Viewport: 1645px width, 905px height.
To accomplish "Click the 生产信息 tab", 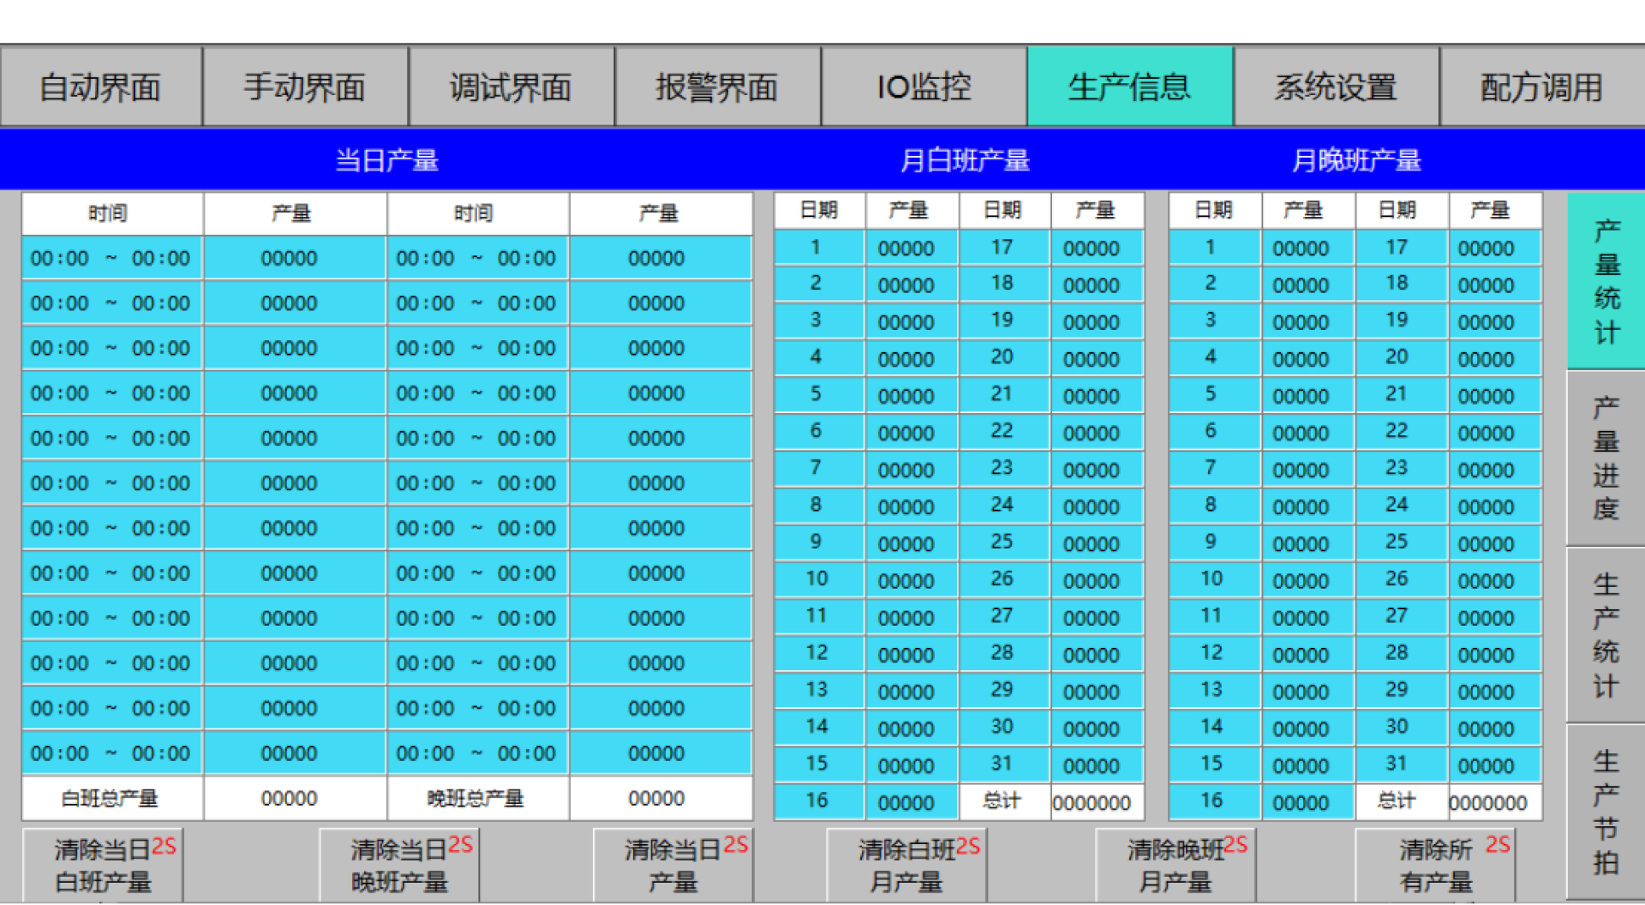I will pos(1129,87).
